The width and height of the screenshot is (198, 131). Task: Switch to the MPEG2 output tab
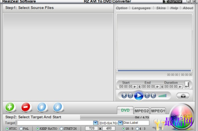point(142,111)
